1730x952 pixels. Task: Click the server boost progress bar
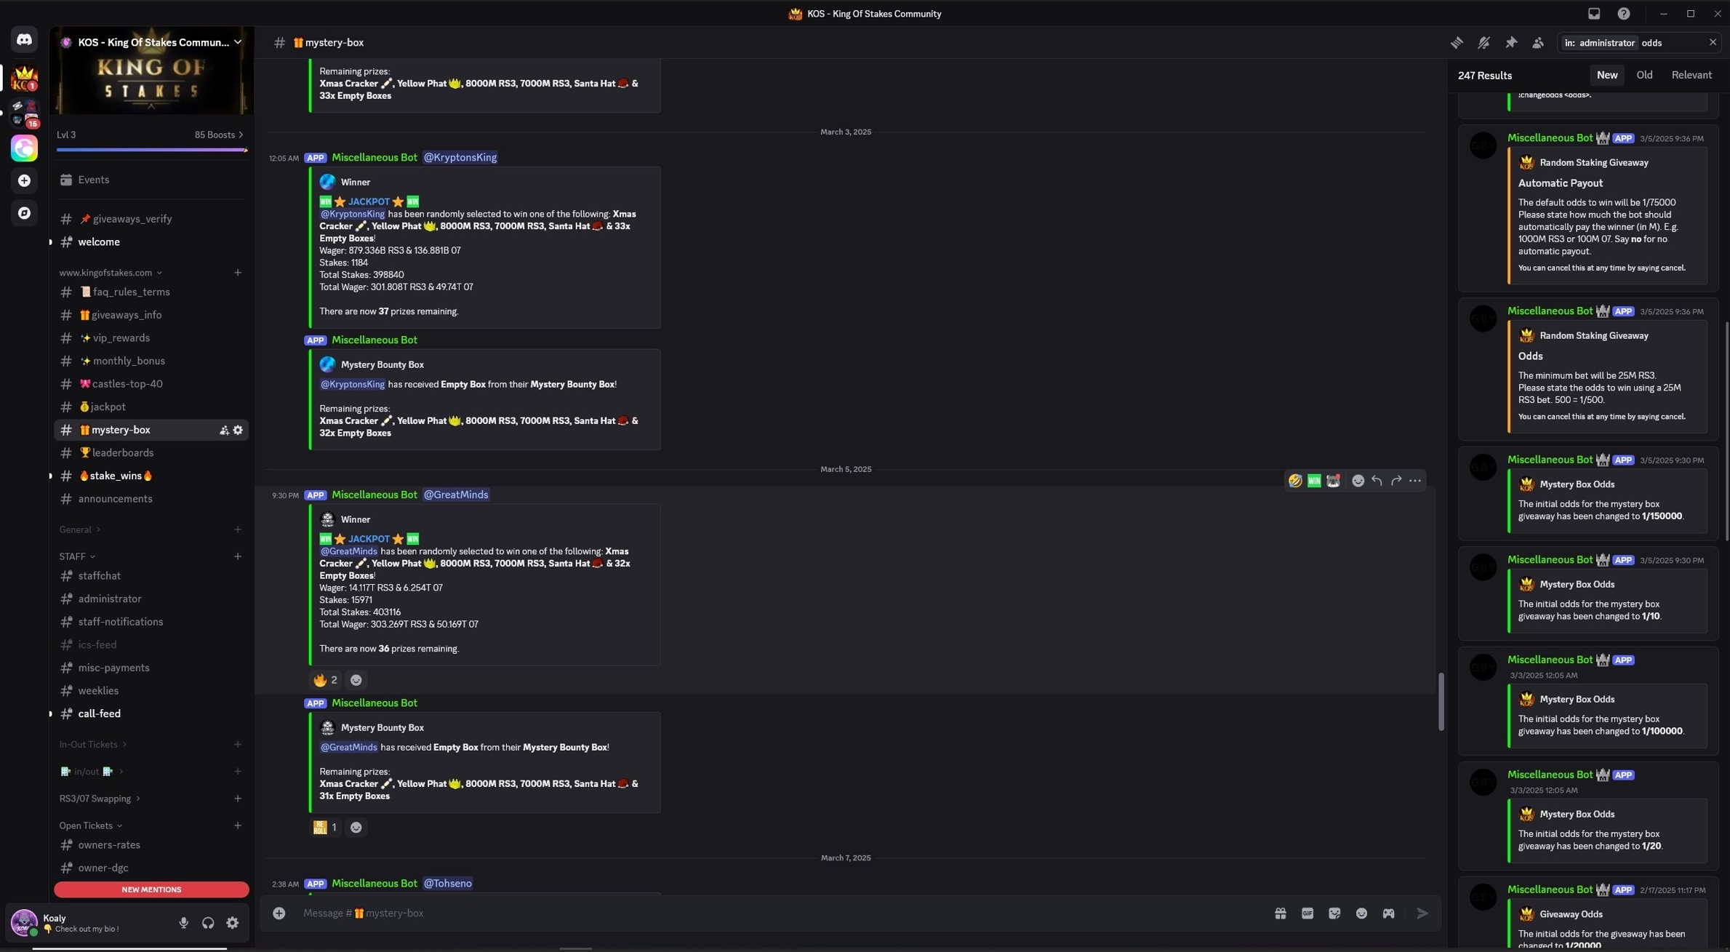click(x=151, y=150)
